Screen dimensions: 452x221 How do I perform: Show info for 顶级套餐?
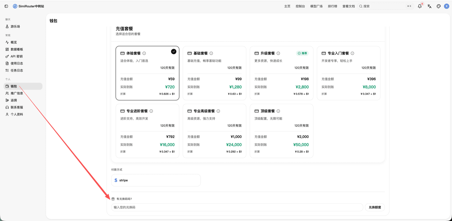[x=278, y=111]
